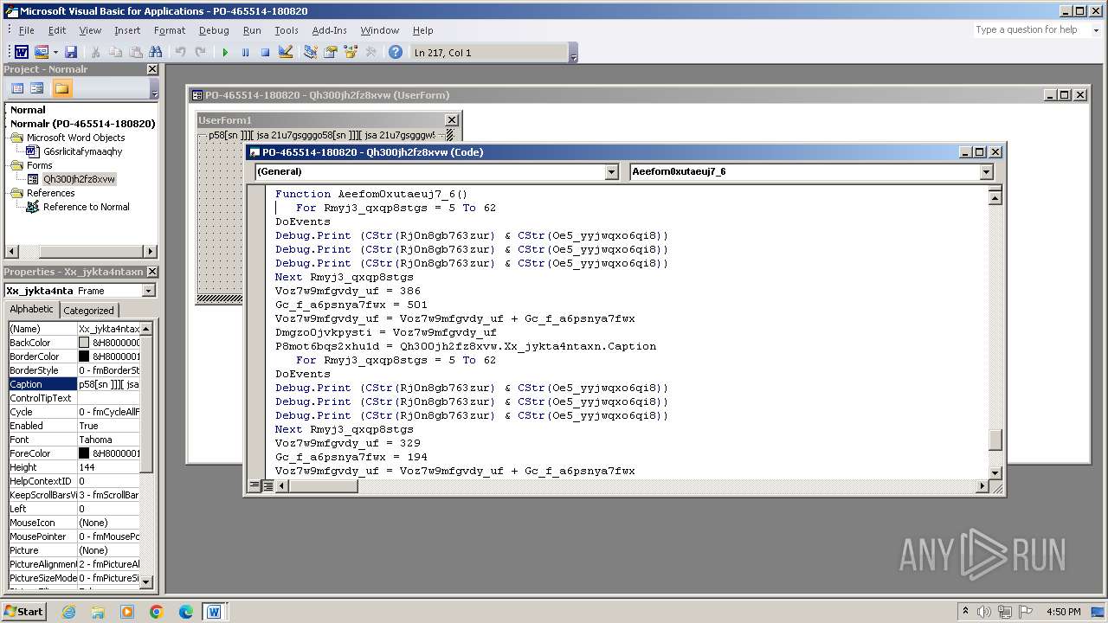Click the Toolbox toolbar icon
Image resolution: width=1108 pixels, height=623 pixels.
371,53
